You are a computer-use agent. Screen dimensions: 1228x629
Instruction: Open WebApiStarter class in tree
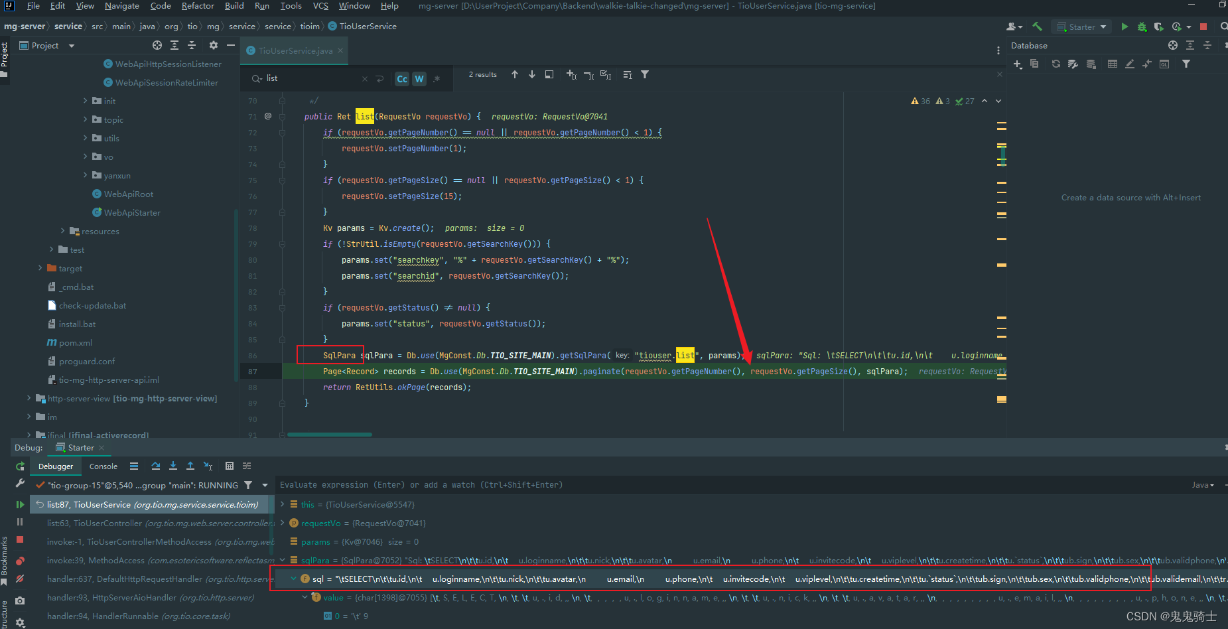(131, 212)
